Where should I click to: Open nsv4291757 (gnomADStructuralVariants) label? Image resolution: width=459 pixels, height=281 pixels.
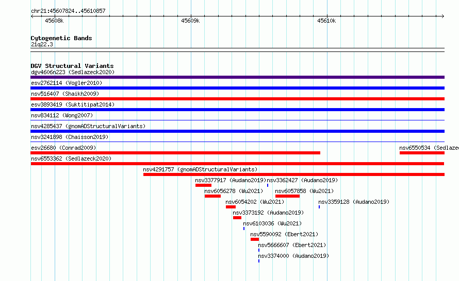pos(200,169)
